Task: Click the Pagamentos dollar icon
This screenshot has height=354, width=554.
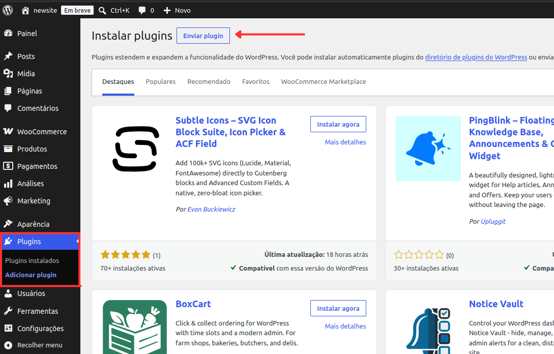Action: [x=8, y=166]
